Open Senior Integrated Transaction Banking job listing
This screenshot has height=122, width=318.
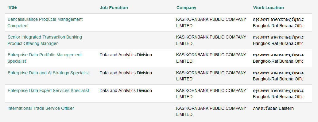click(45, 40)
